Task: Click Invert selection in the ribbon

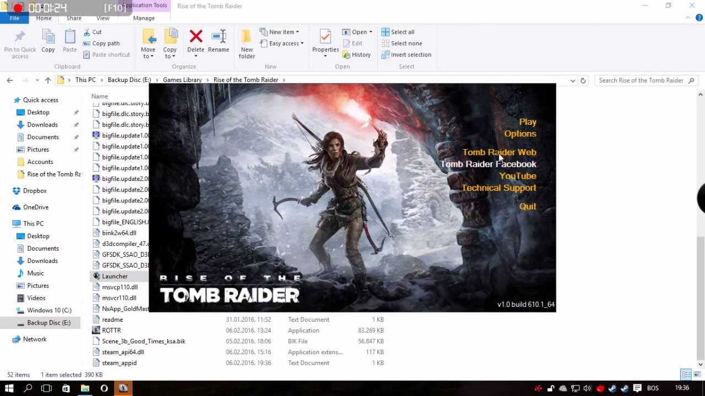Action: 406,55
